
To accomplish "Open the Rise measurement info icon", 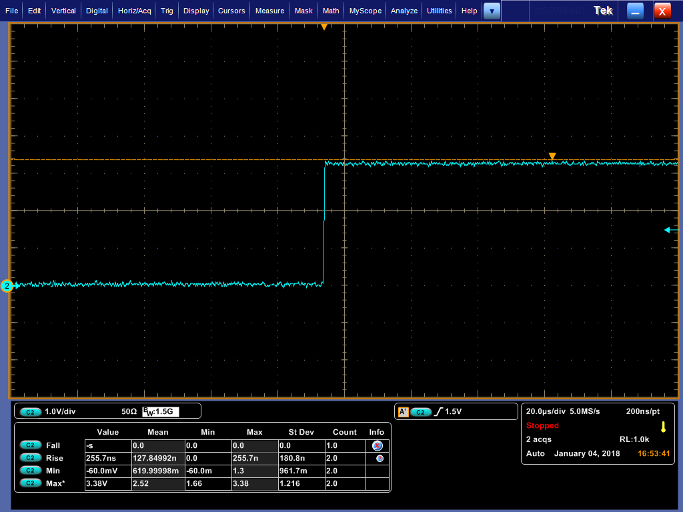I will click(380, 459).
